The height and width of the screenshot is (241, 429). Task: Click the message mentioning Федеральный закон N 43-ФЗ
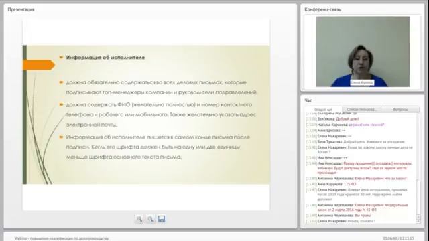(357, 207)
